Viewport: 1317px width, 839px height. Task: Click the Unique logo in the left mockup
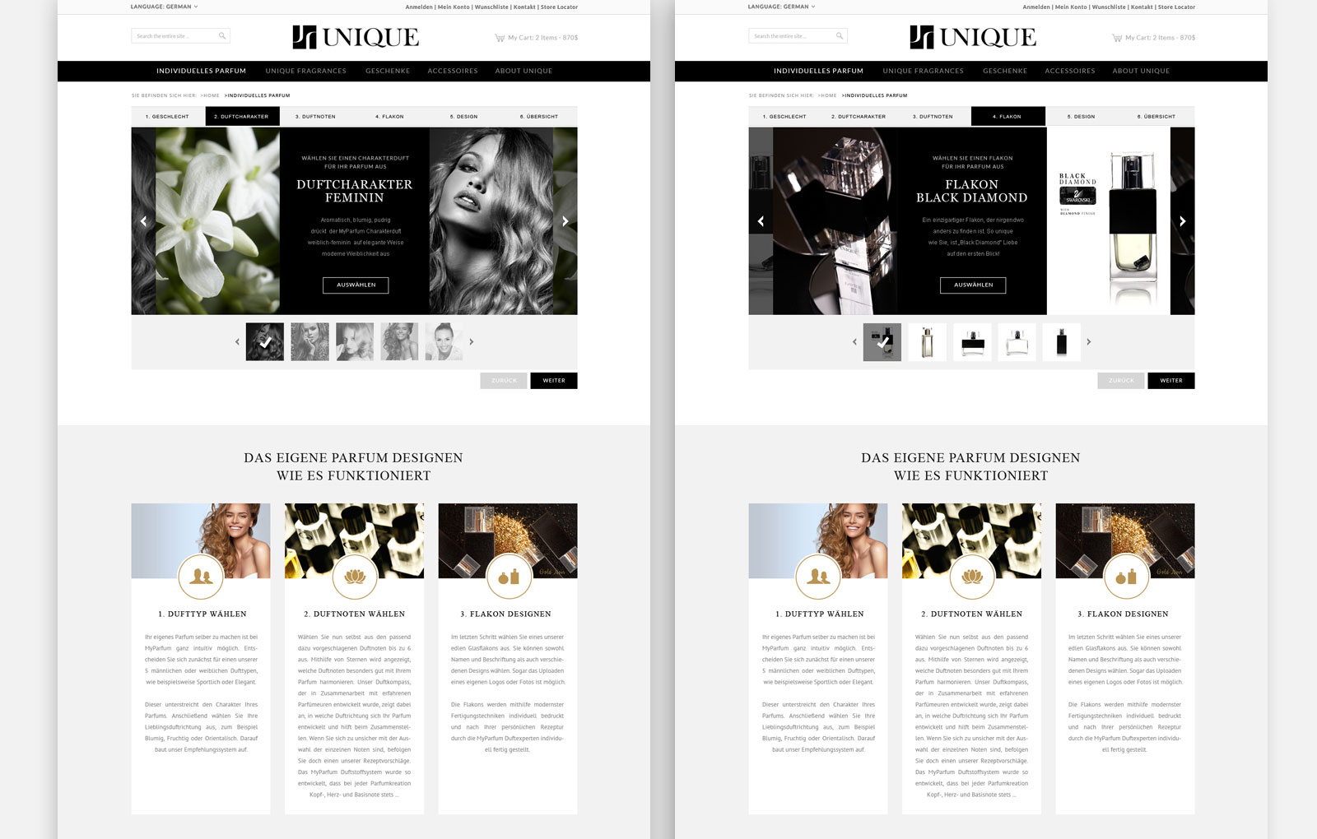pyautogui.click(x=355, y=37)
